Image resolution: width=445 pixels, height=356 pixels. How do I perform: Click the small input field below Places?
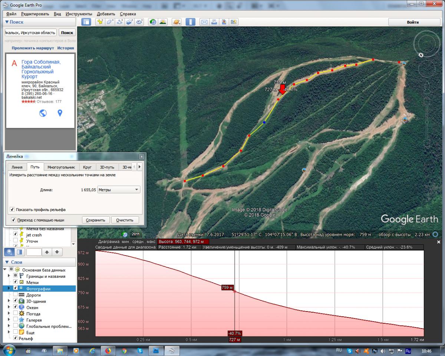[x=34, y=252]
